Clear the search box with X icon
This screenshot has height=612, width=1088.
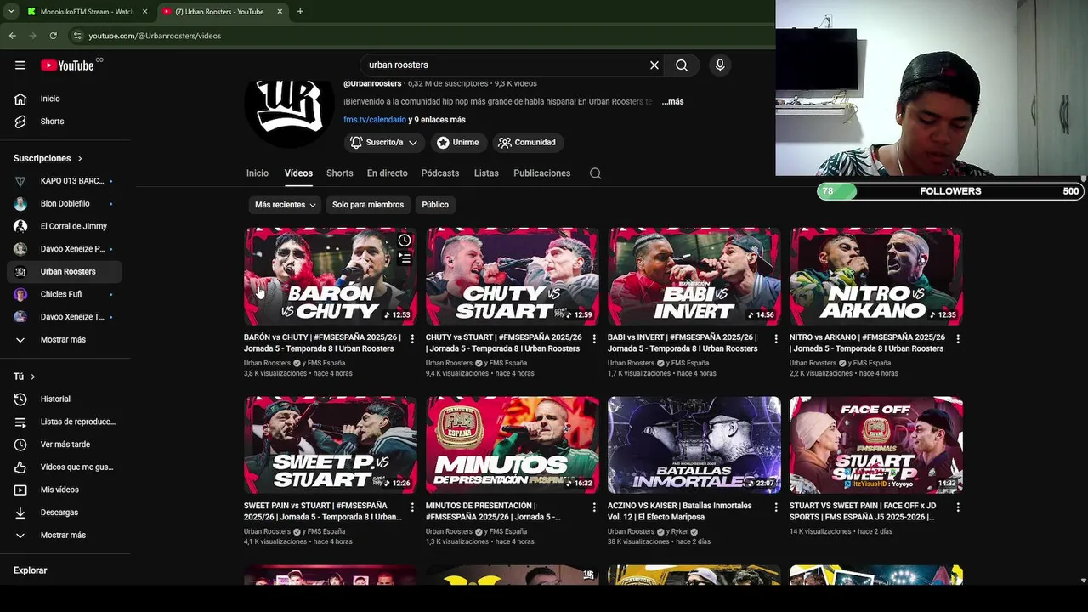point(654,65)
